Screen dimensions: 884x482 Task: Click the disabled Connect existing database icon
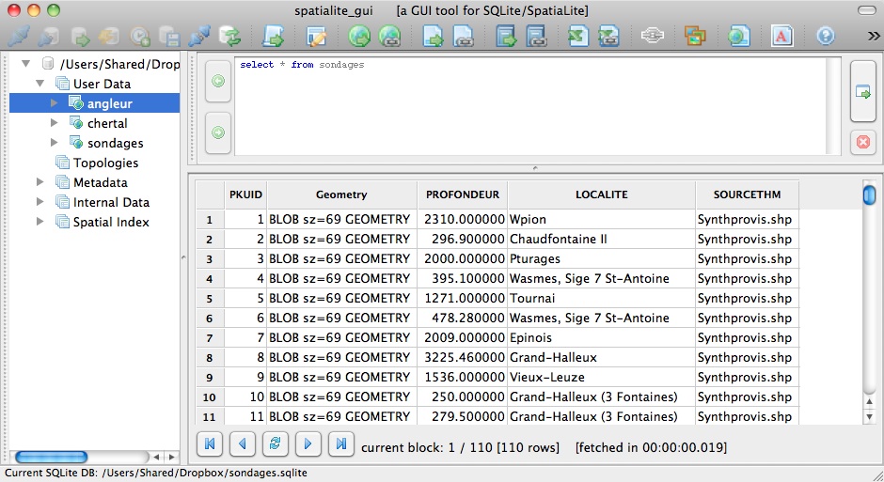19,37
